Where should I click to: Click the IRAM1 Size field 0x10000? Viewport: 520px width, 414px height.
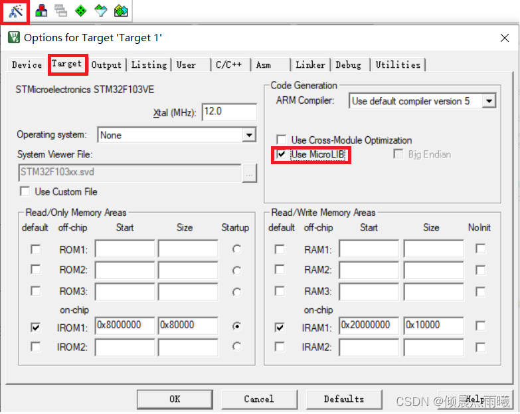point(434,326)
